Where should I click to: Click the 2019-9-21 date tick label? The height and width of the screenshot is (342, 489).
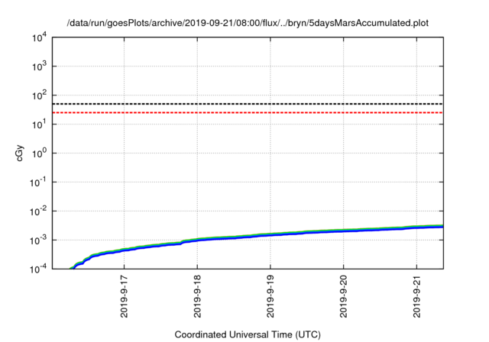point(417,296)
